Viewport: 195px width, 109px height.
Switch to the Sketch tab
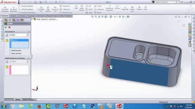(13, 16)
